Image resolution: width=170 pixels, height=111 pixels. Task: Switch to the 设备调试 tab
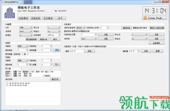coord(23,18)
